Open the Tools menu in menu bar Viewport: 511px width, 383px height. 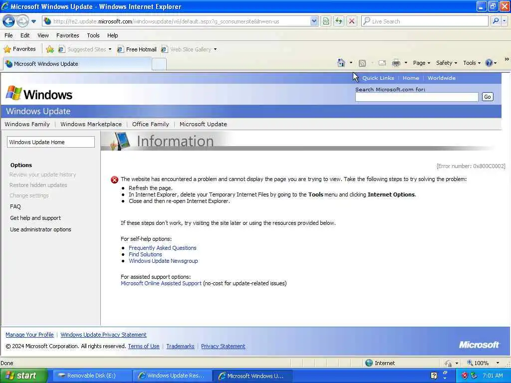[93, 35]
